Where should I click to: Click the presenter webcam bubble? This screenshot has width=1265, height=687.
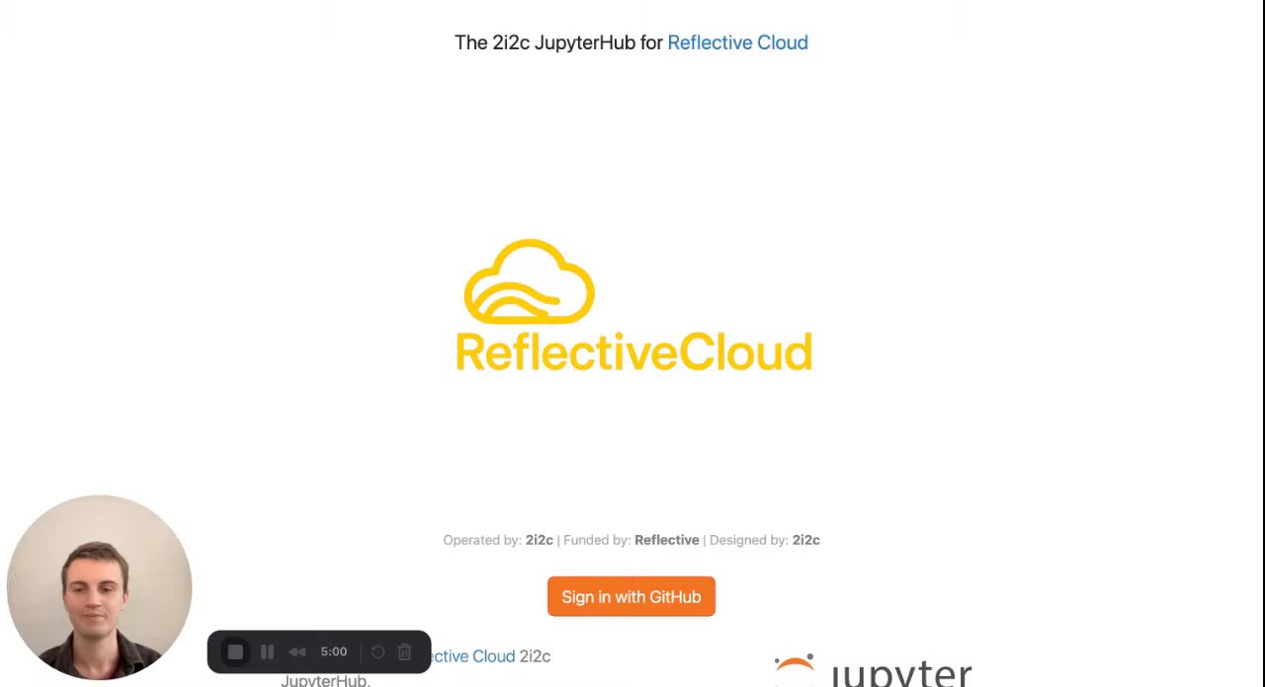tap(99, 587)
